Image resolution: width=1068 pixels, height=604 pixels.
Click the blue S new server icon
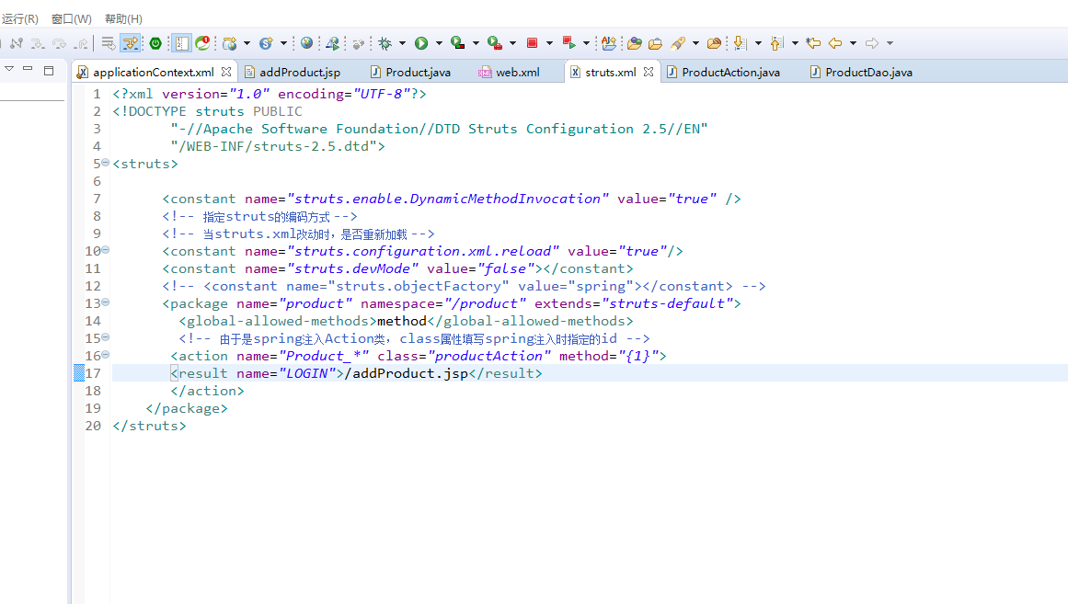pos(266,43)
